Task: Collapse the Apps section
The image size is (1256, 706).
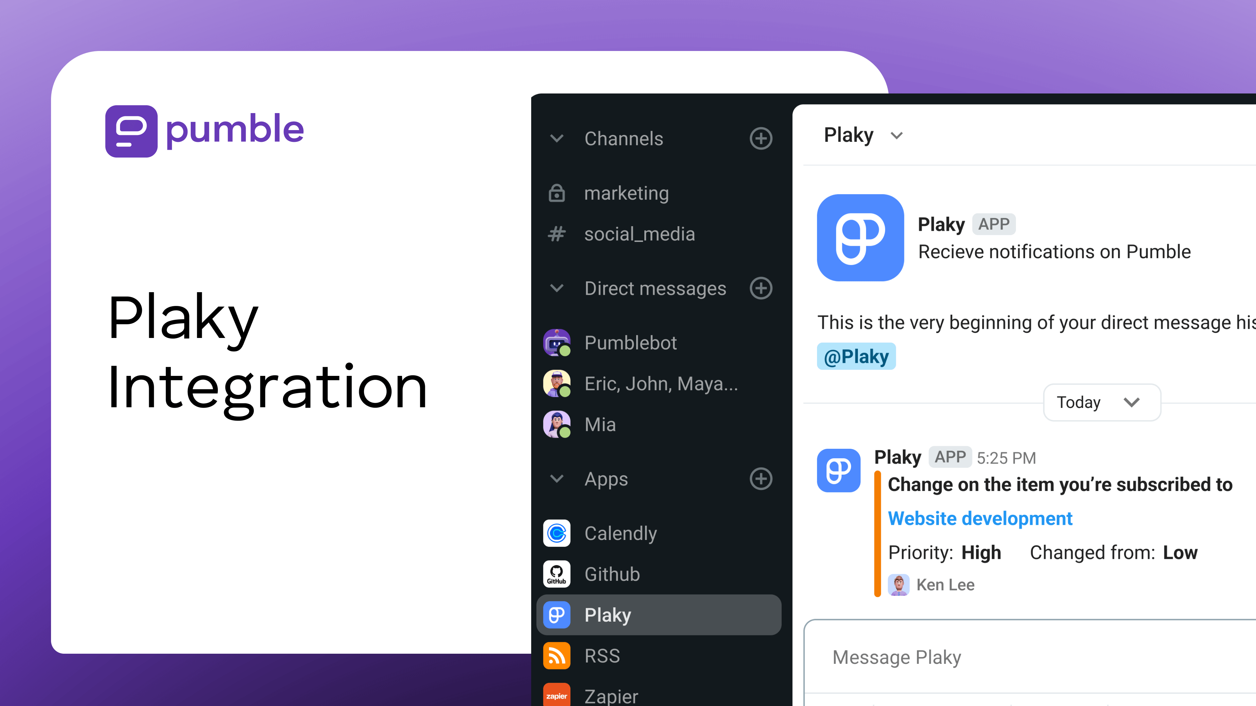Action: (x=556, y=479)
